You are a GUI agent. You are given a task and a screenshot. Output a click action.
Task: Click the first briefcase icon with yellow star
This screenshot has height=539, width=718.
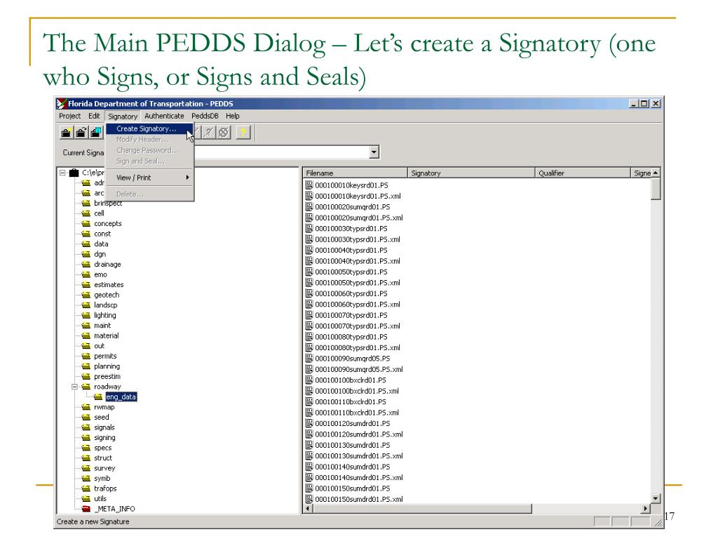tap(66, 133)
